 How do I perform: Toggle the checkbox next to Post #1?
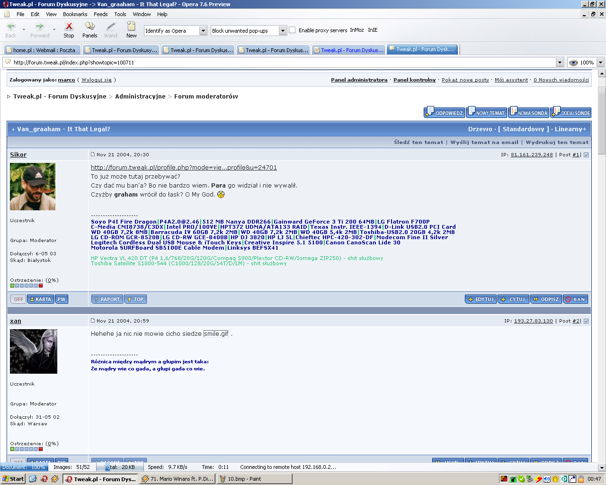click(586, 155)
